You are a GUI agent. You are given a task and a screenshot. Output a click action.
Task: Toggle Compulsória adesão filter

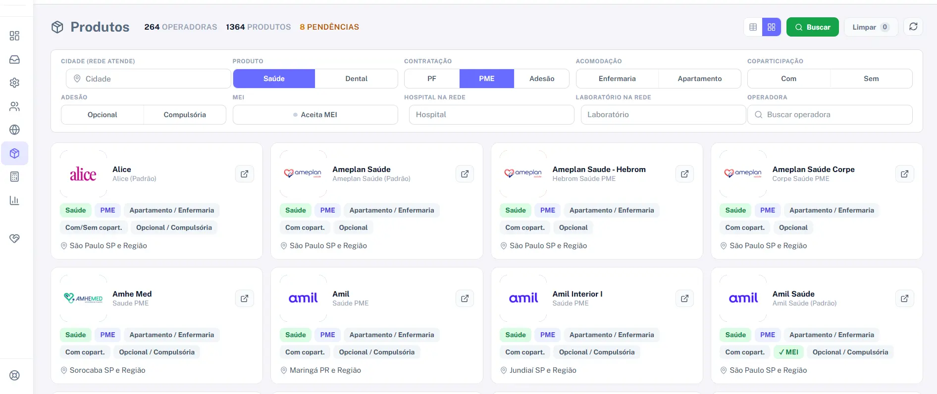185,115
